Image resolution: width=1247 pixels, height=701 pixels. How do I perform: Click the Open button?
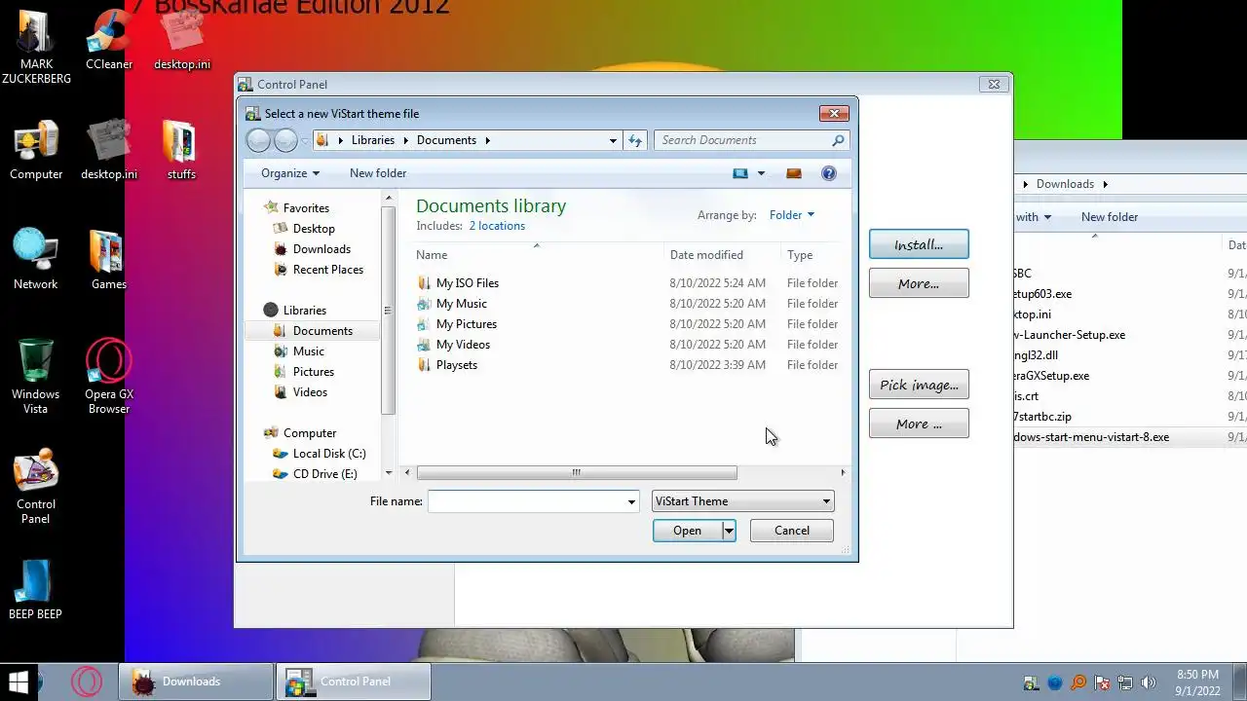click(687, 531)
